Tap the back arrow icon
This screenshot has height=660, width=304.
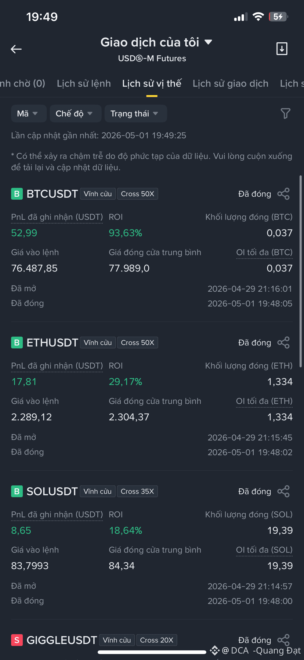coord(16,49)
